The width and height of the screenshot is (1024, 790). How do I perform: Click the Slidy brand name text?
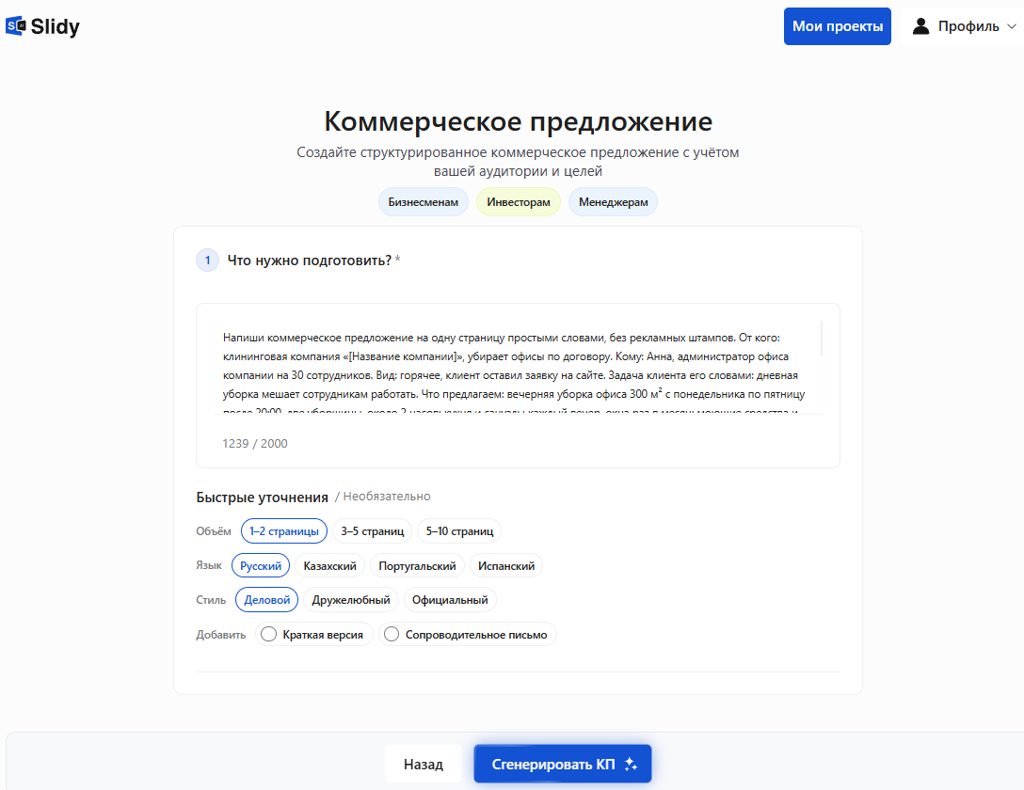(x=56, y=26)
